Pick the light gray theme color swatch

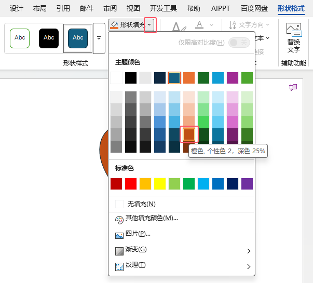click(145, 78)
